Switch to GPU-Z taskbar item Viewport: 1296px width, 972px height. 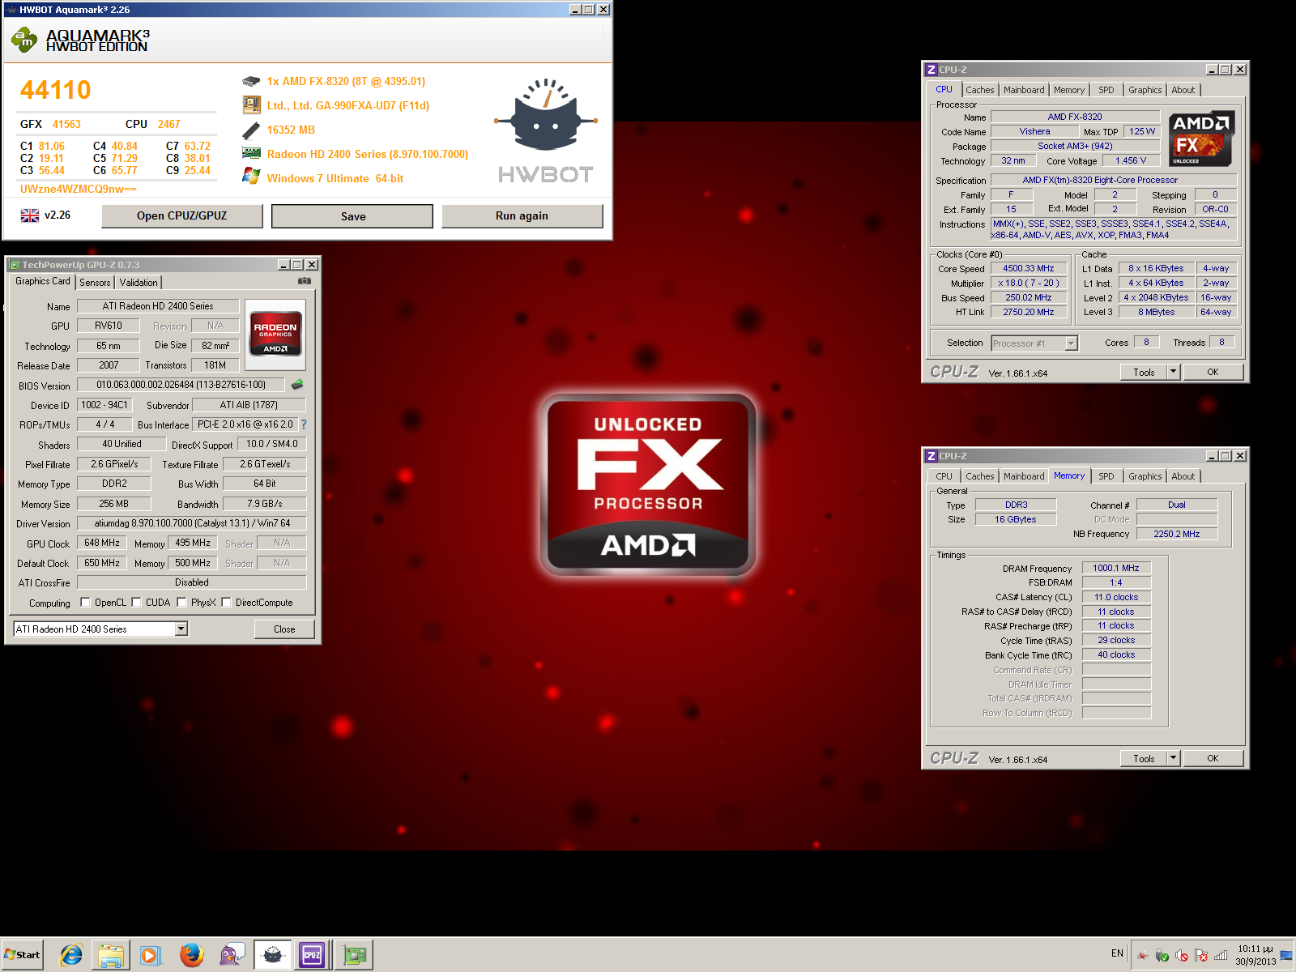pyautogui.click(x=354, y=955)
